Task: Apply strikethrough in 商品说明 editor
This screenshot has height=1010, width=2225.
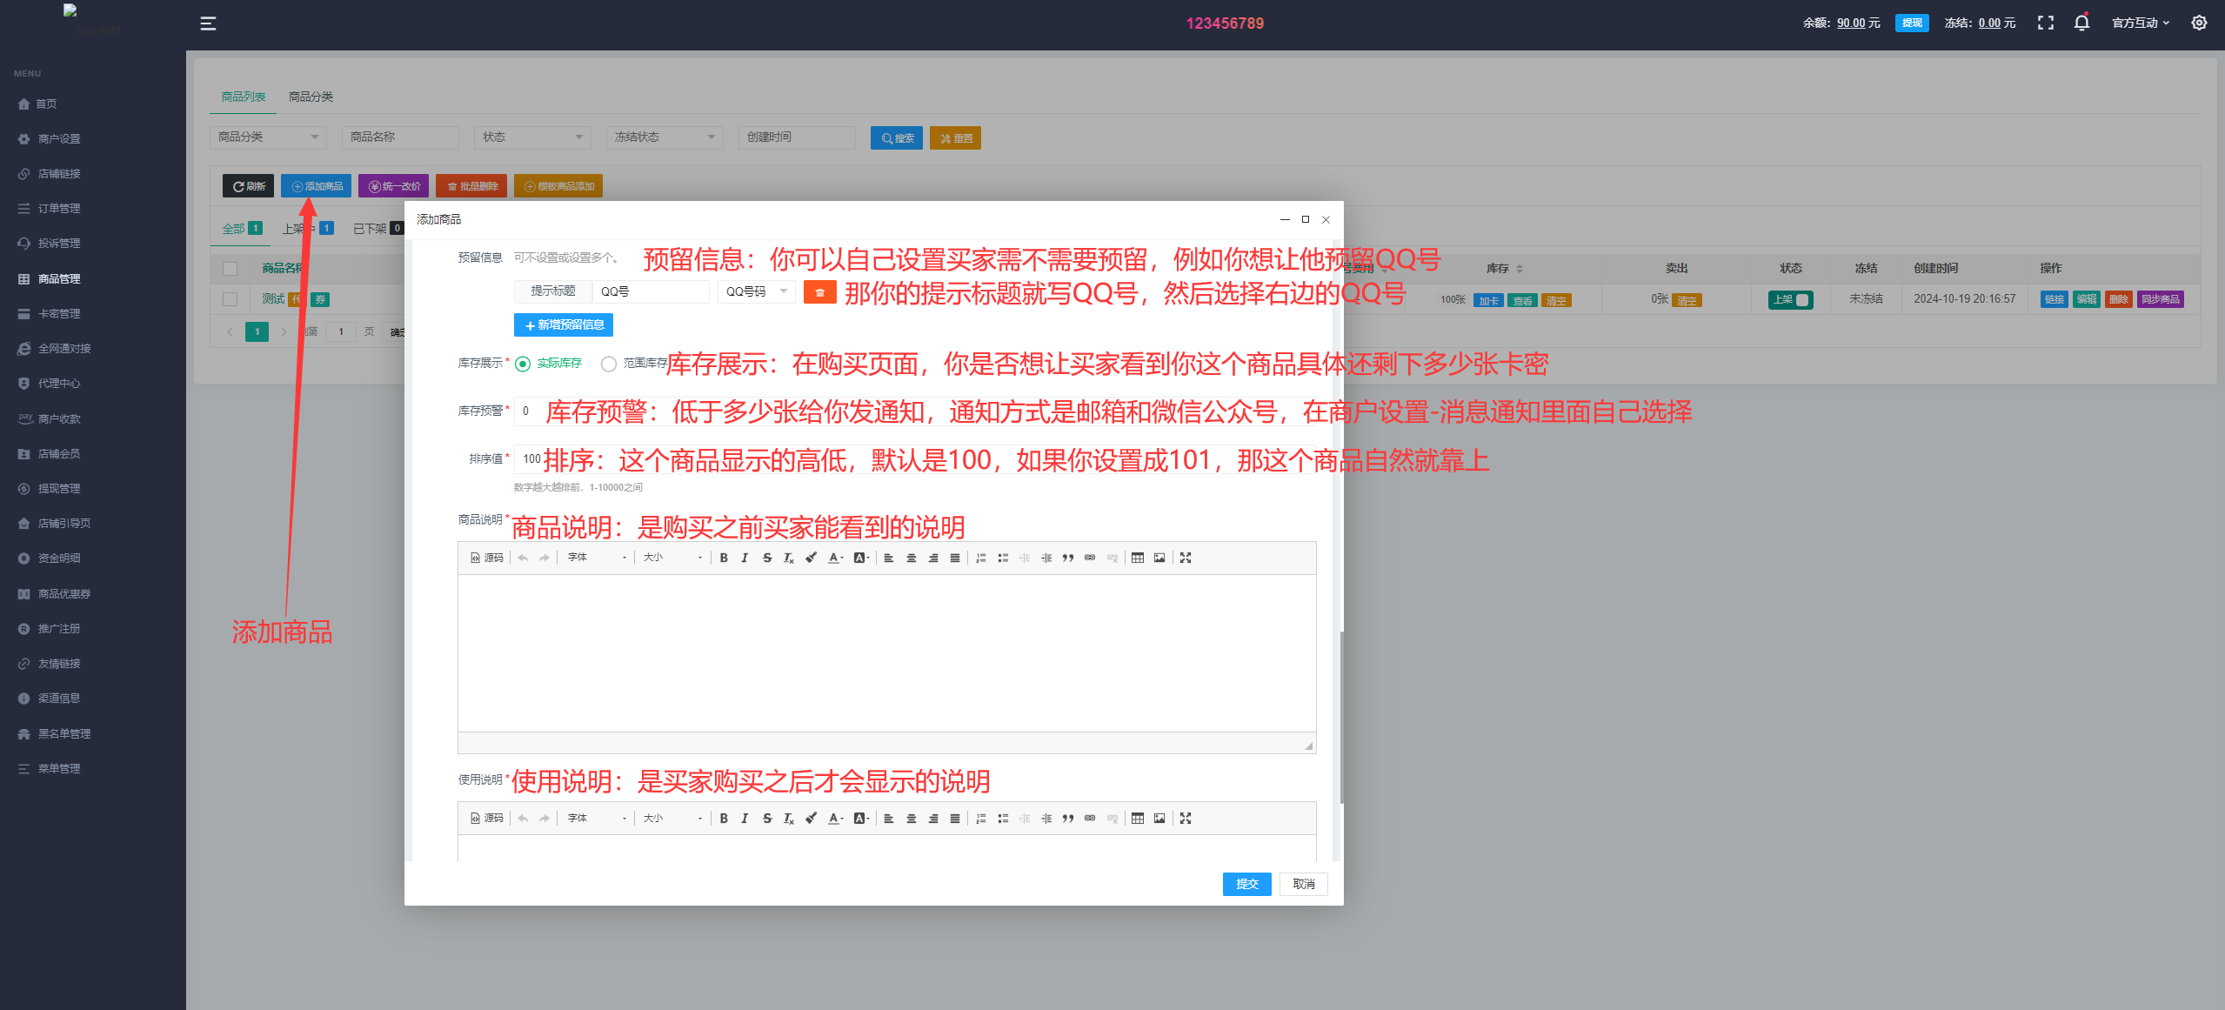Action: 766,558
